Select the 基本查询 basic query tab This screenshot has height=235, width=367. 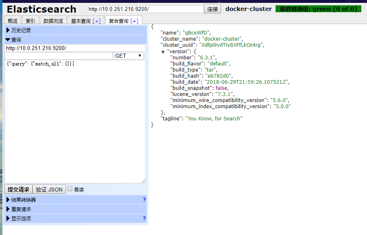pos(81,21)
